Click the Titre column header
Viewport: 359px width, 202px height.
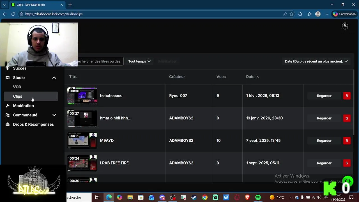pyautogui.click(x=73, y=77)
